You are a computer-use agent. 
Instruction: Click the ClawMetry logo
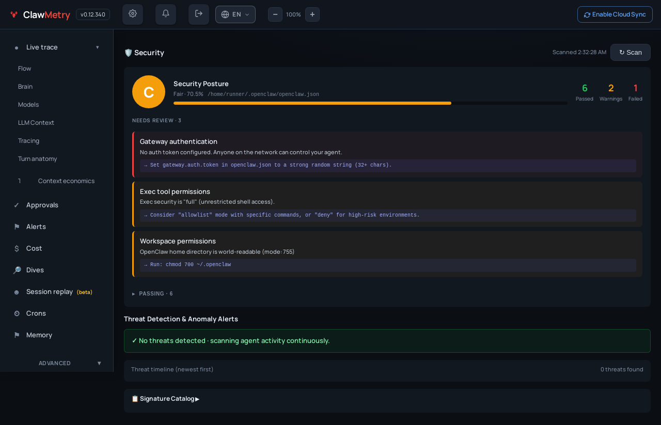pyautogui.click(x=40, y=14)
